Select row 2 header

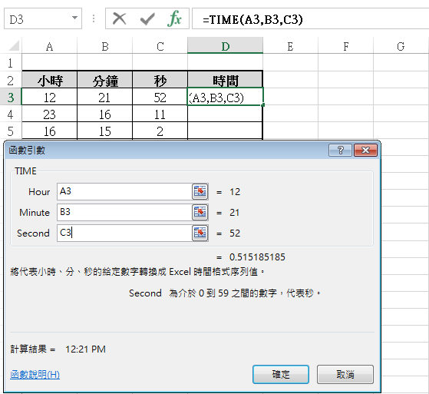[11, 80]
